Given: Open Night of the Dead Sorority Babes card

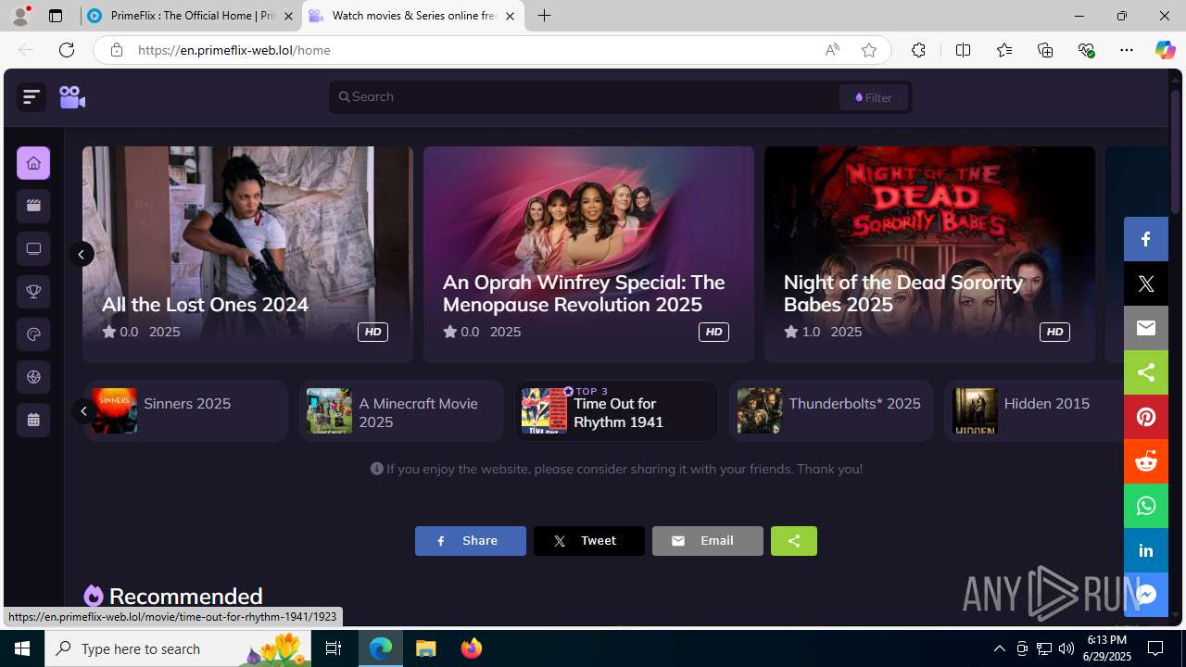Looking at the screenshot, I should tap(929, 254).
